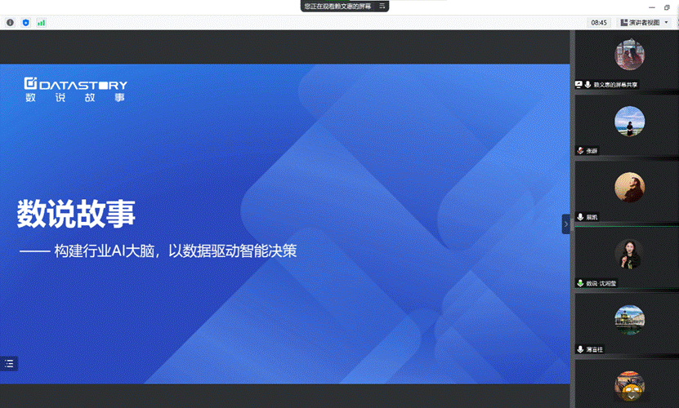Screen dimensions: 679x408
Task: Click the screen share icon beside 赖文惠
Action: tap(579, 84)
